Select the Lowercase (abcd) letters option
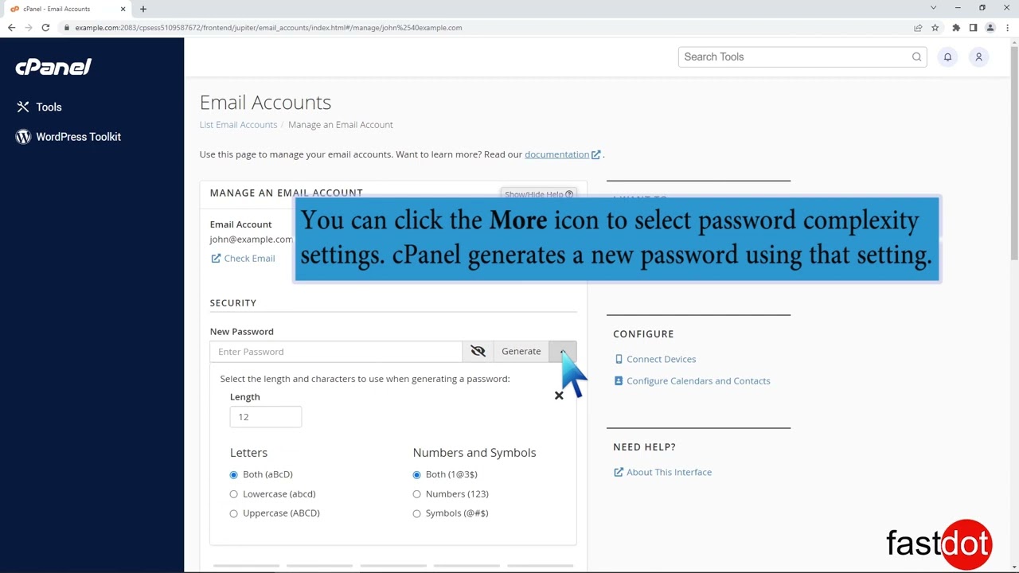Viewport: 1019px width, 573px height. click(233, 493)
